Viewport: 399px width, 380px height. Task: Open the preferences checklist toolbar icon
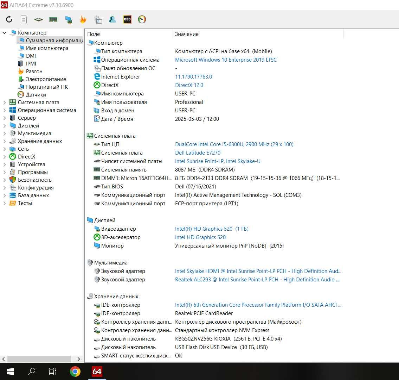pos(98,20)
